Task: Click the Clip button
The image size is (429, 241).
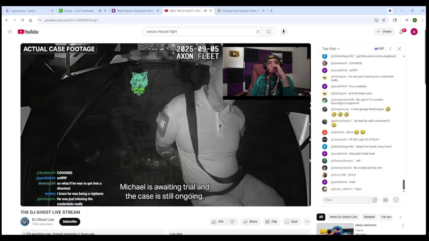Action: coord(271,222)
